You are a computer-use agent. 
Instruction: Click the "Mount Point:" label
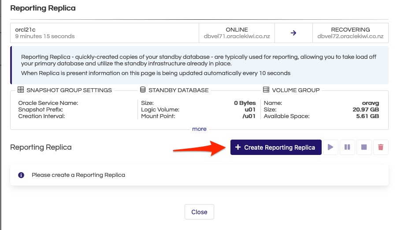158,116
